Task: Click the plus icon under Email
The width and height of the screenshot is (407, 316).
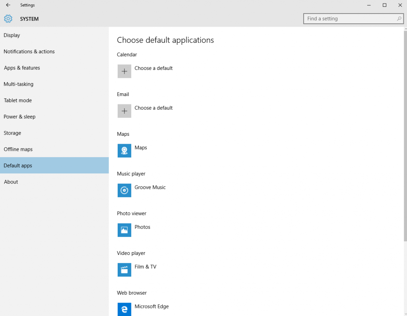Action: coord(124,111)
